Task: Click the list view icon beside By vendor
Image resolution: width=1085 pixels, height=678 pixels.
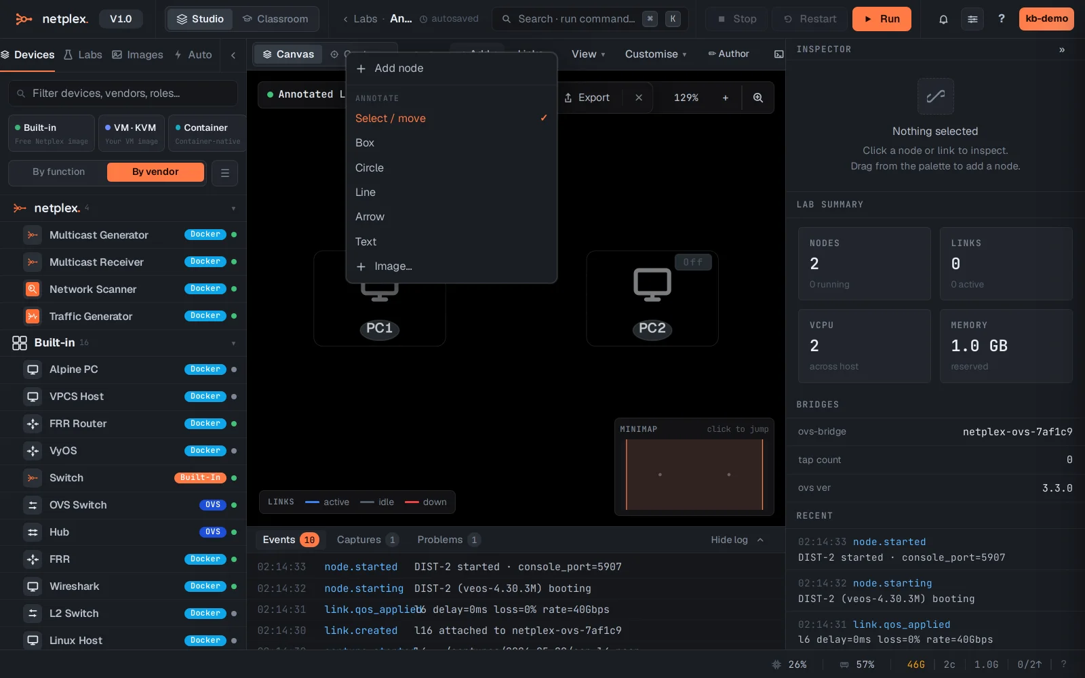Action: 225,173
